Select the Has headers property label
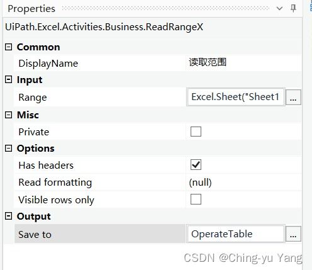The width and height of the screenshot is (312, 270). (x=46, y=166)
